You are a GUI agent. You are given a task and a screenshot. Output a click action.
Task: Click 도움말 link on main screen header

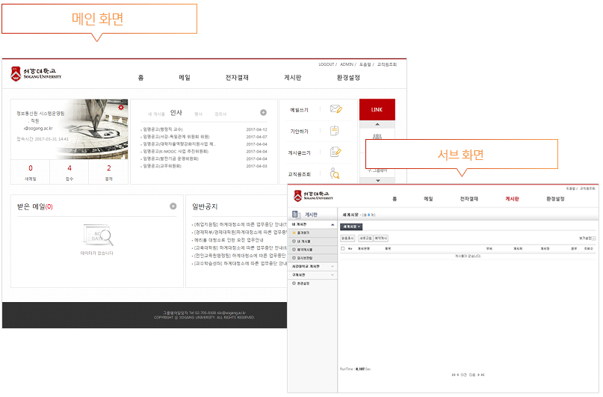point(365,64)
